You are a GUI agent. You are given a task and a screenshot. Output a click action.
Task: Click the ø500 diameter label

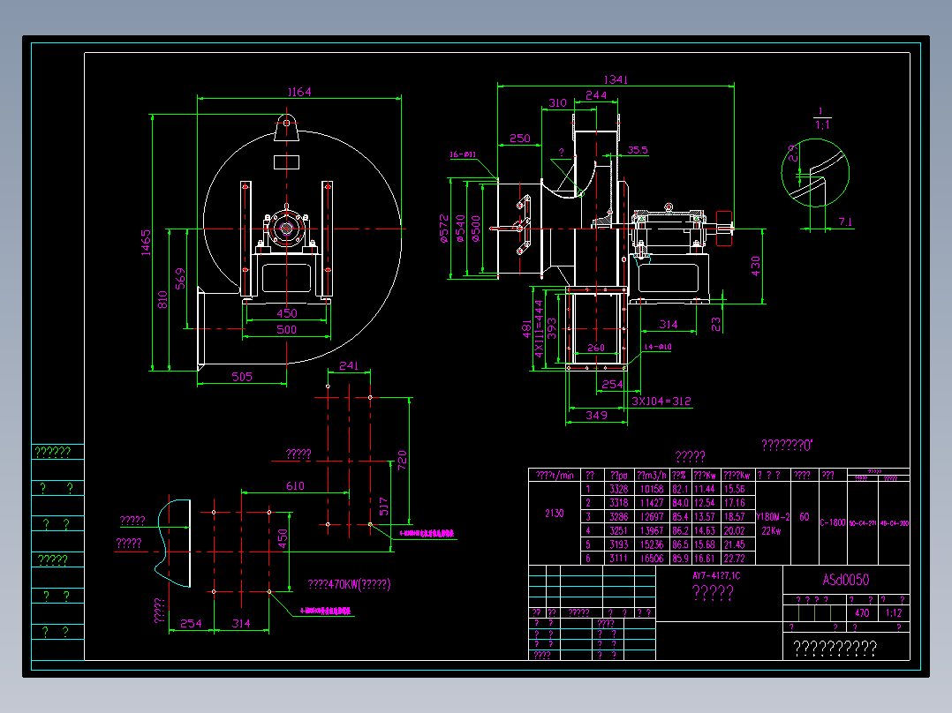(x=476, y=229)
